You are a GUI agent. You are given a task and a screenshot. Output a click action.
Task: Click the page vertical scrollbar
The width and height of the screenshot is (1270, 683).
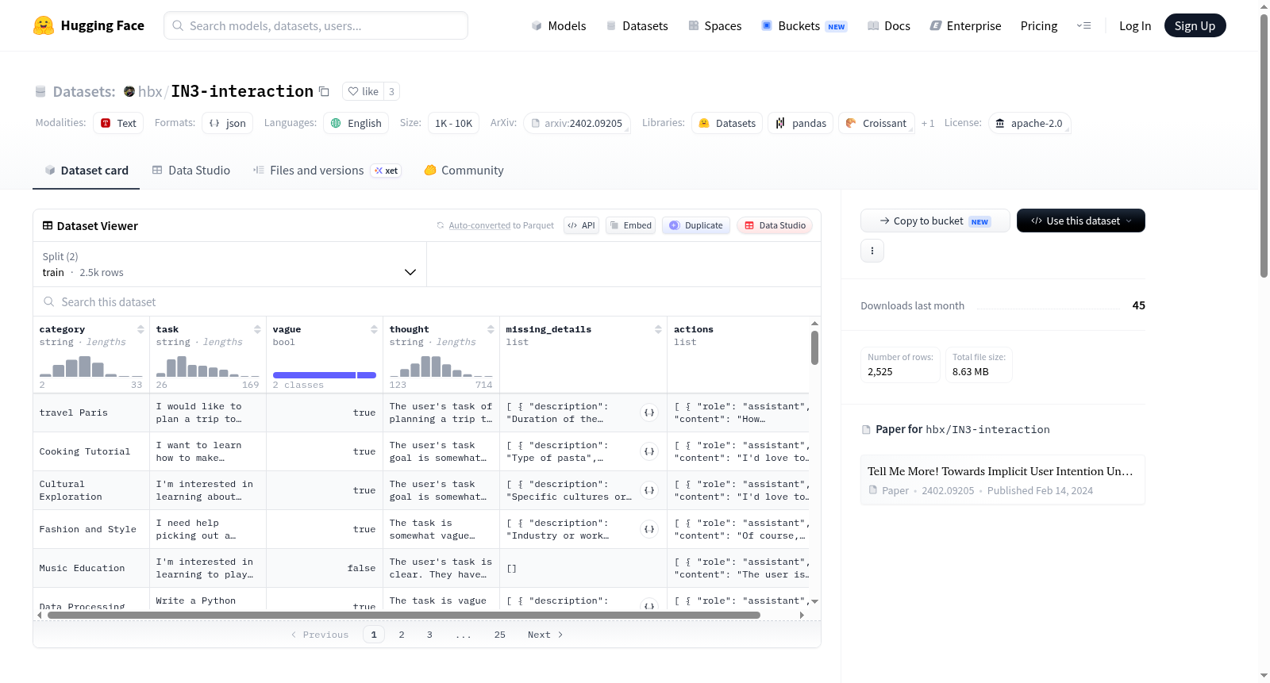(x=1264, y=145)
